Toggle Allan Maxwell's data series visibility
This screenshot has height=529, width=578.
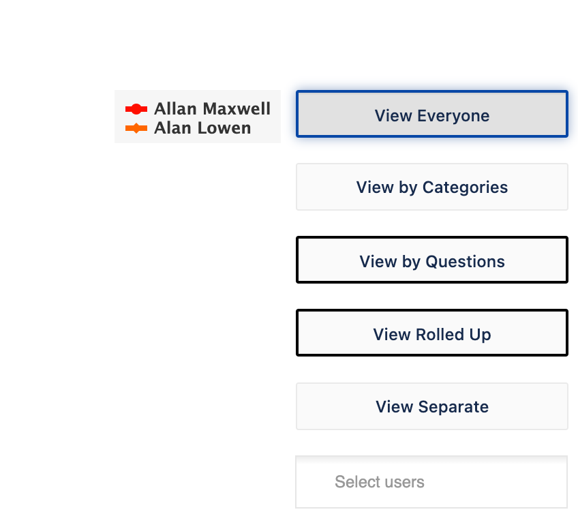[198, 107]
